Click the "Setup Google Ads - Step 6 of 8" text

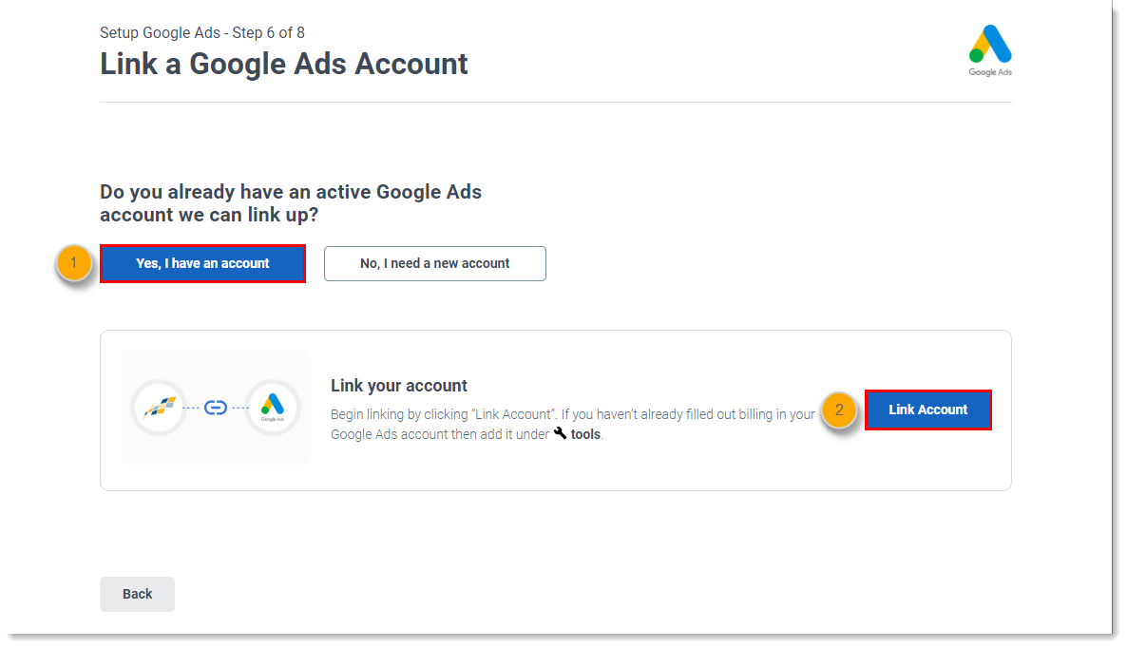tap(201, 33)
